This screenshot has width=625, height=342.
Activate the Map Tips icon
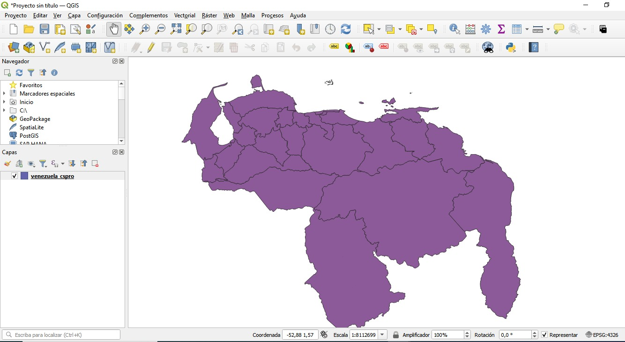click(559, 29)
